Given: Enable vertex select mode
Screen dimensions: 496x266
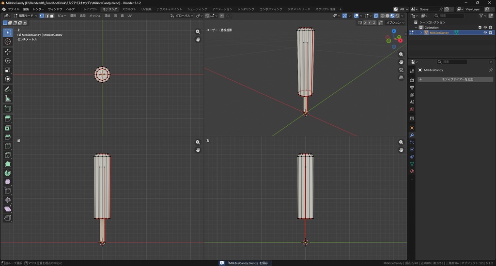Looking at the screenshot, I should point(42,15).
